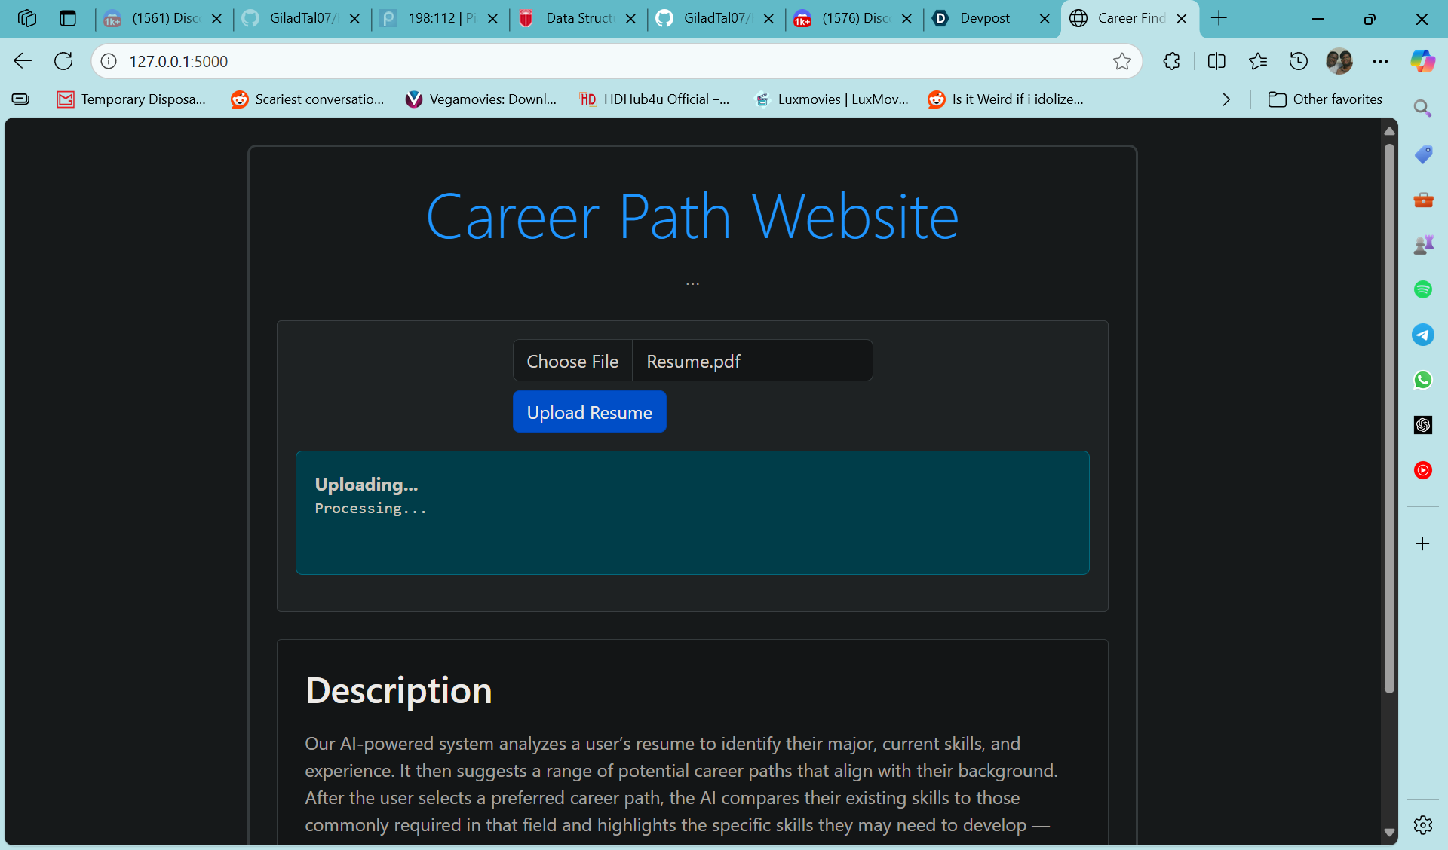
Task: Open Other favorites folder
Action: pyautogui.click(x=1325, y=99)
